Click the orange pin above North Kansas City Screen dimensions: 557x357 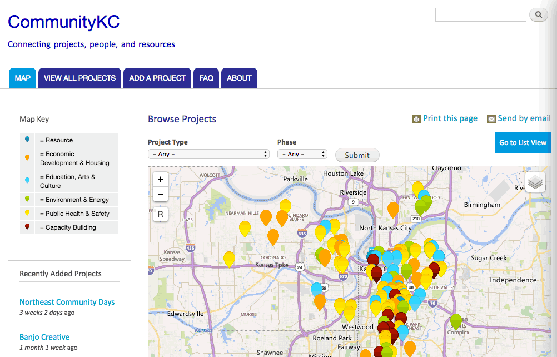pyautogui.click(x=393, y=210)
